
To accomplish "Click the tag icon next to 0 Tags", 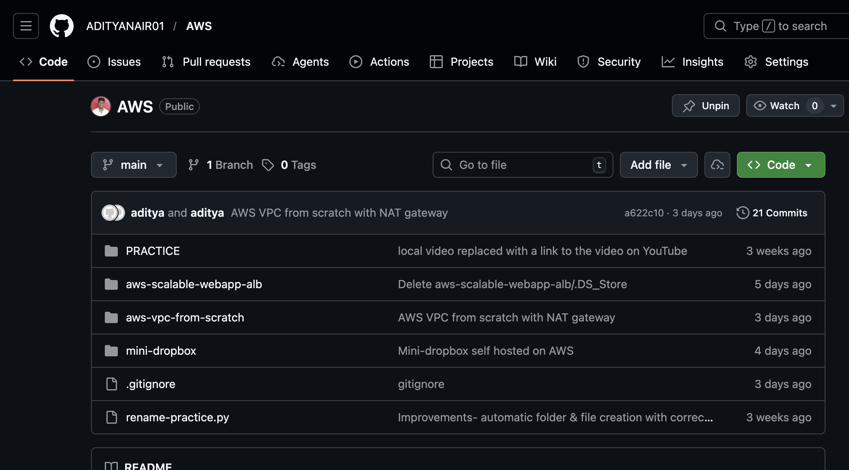I will [x=268, y=165].
